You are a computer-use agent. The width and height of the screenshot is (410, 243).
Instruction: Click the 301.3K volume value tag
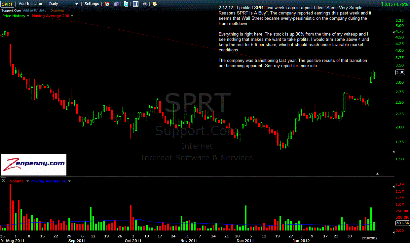(402, 223)
